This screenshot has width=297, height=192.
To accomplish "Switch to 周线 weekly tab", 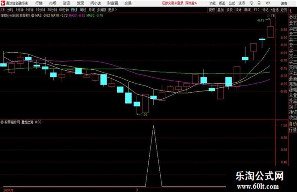I will click(x=83, y=10).
